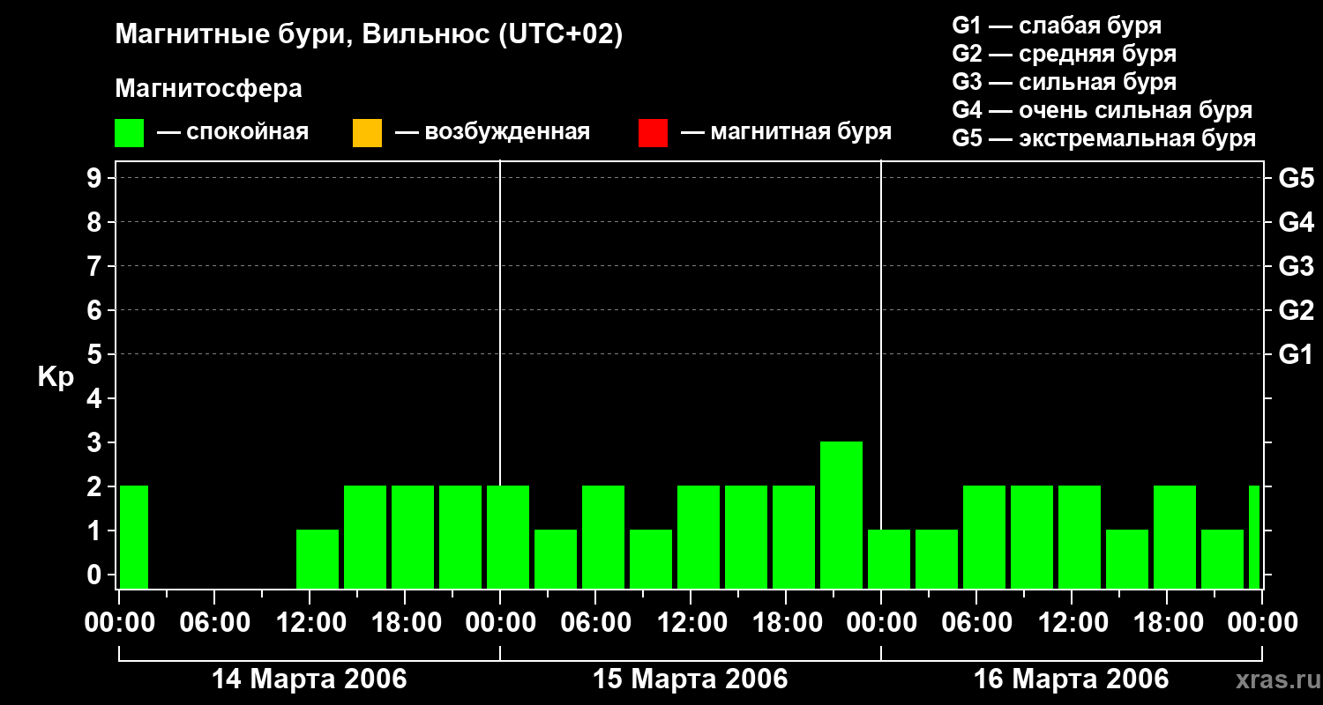Select Kp 1 bar between 12:00 and 18:00, 16 March
The height and width of the screenshot is (705, 1323).
click(1127, 559)
